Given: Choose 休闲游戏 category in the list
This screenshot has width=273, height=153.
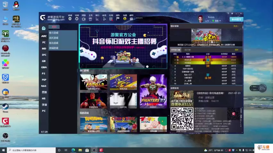Looking at the screenshot, I should click(63, 48).
